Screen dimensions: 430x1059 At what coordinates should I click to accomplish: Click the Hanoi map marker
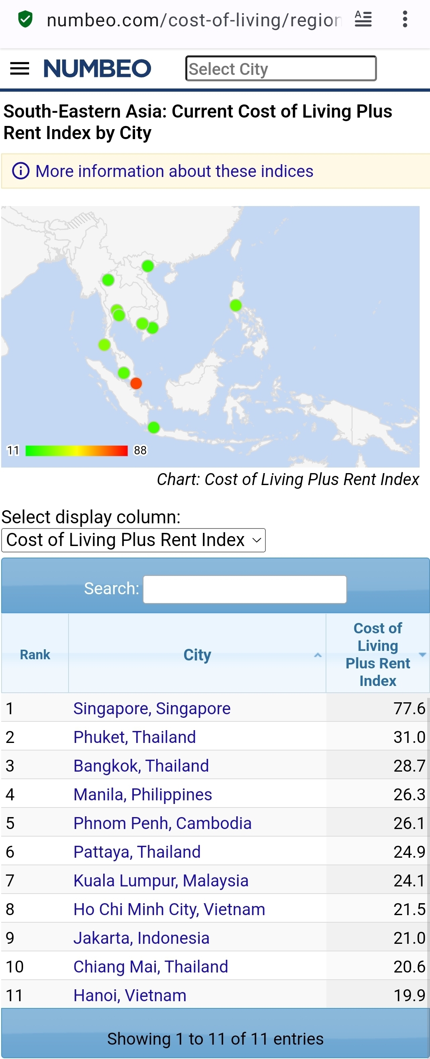[x=147, y=266]
